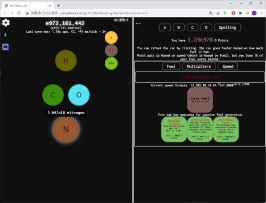The height and width of the screenshot is (203, 266).
Task: Click the v1.272.1 version label
Action: [x=121, y=20]
